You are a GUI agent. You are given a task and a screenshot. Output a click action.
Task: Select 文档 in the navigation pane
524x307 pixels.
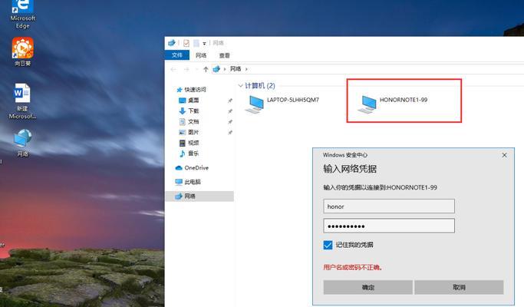pos(189,121)
